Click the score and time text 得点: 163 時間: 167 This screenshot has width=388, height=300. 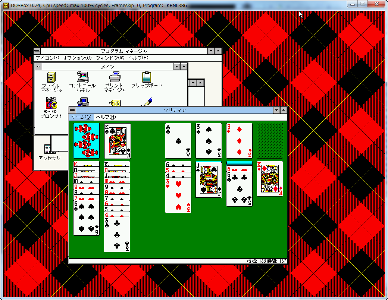pos(266,261)
